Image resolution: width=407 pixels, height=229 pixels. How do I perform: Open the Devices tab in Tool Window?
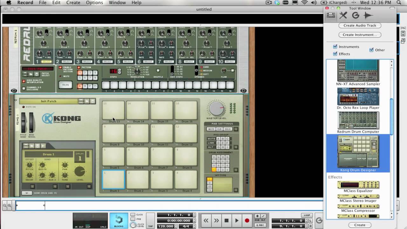click(331, 15)
